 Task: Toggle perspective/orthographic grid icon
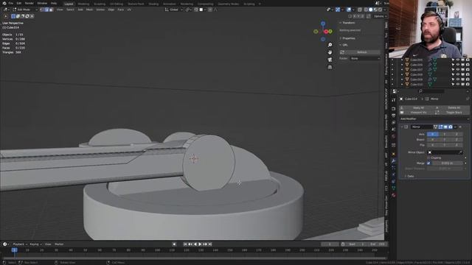[330, 67]
